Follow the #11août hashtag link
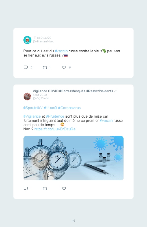 click(x=50, y=108)
